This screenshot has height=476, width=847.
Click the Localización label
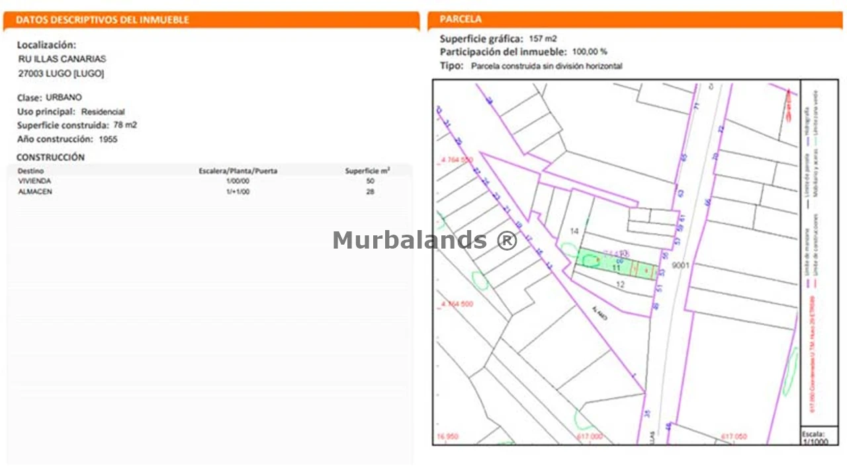(x=46, y=45)
